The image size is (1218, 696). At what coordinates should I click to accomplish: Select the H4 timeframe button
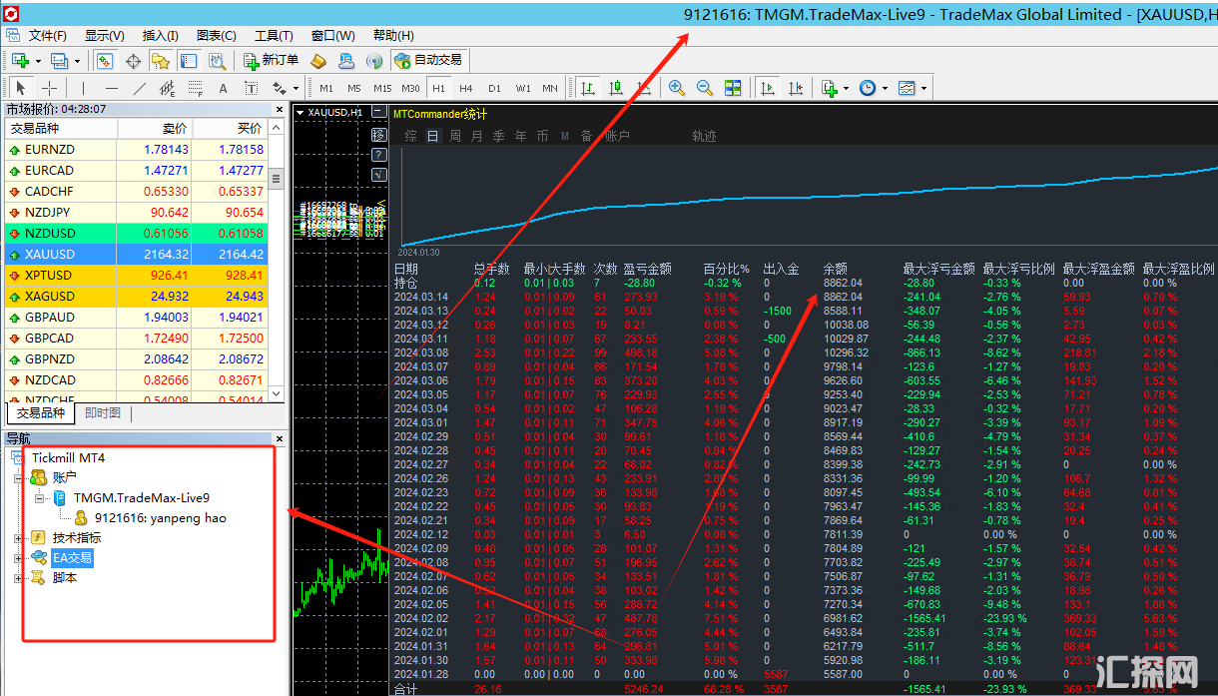click(466, 88)
